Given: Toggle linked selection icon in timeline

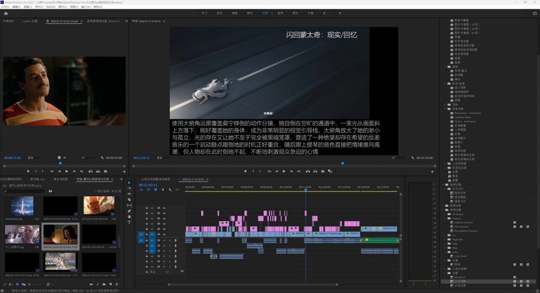Looking at the screenshot, I should point(156,190).
